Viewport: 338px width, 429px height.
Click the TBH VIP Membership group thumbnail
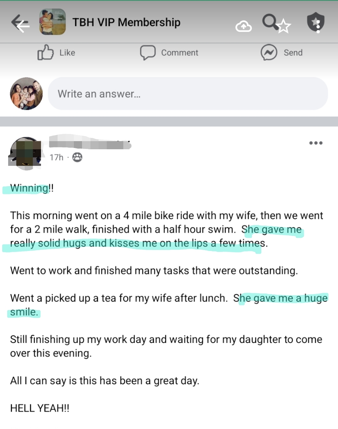tap(53, 22)
